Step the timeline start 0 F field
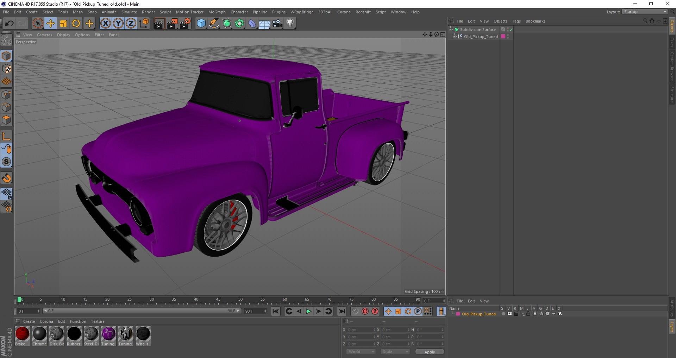This screenshot has width=676, height=358. (x=29, y=311)
